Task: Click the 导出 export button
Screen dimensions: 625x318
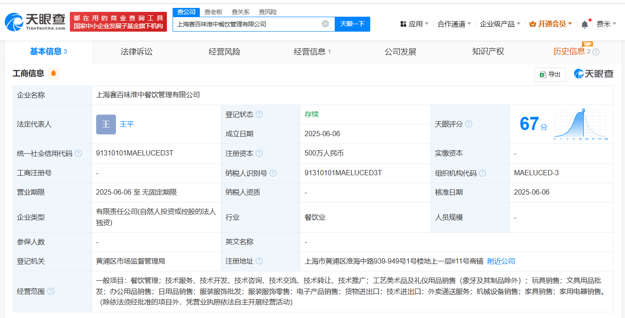Action: (550, 74)
